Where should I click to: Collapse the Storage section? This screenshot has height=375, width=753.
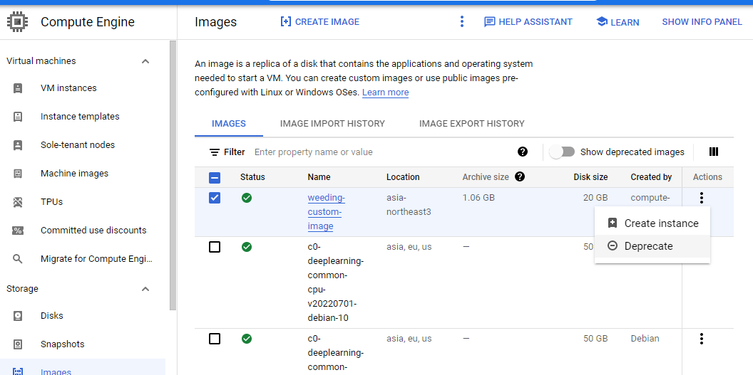tap(145, 289)
